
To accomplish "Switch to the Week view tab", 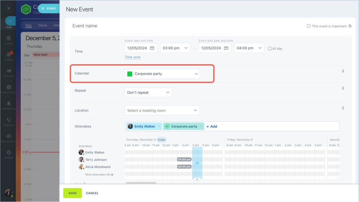I will 43,25.
